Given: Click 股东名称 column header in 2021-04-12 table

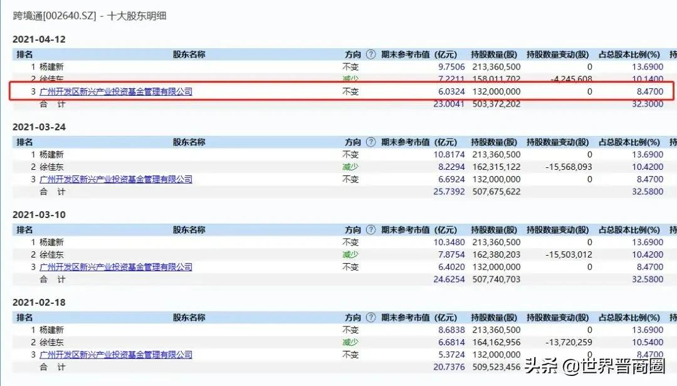Looking at the screenshot, I should [189, 55].
